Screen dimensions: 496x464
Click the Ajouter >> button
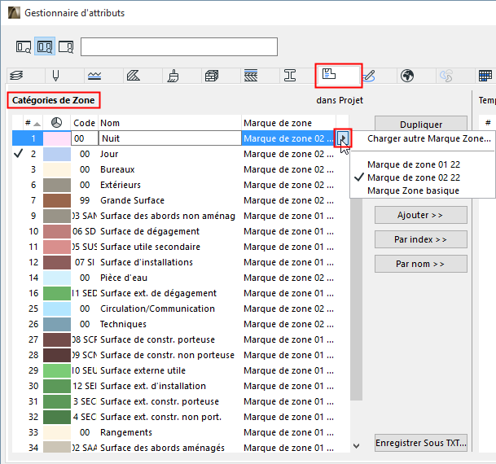(x=421, y=215)
